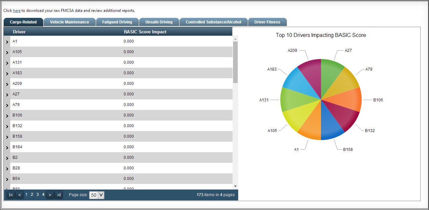This screenshot has height=210, width=429.
Task: Expand row for driver A1
Action: [7, 42]
